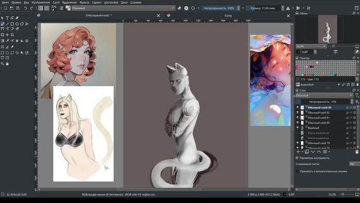Open the Изображение menu
360x203 pixels.
point(40,2)
